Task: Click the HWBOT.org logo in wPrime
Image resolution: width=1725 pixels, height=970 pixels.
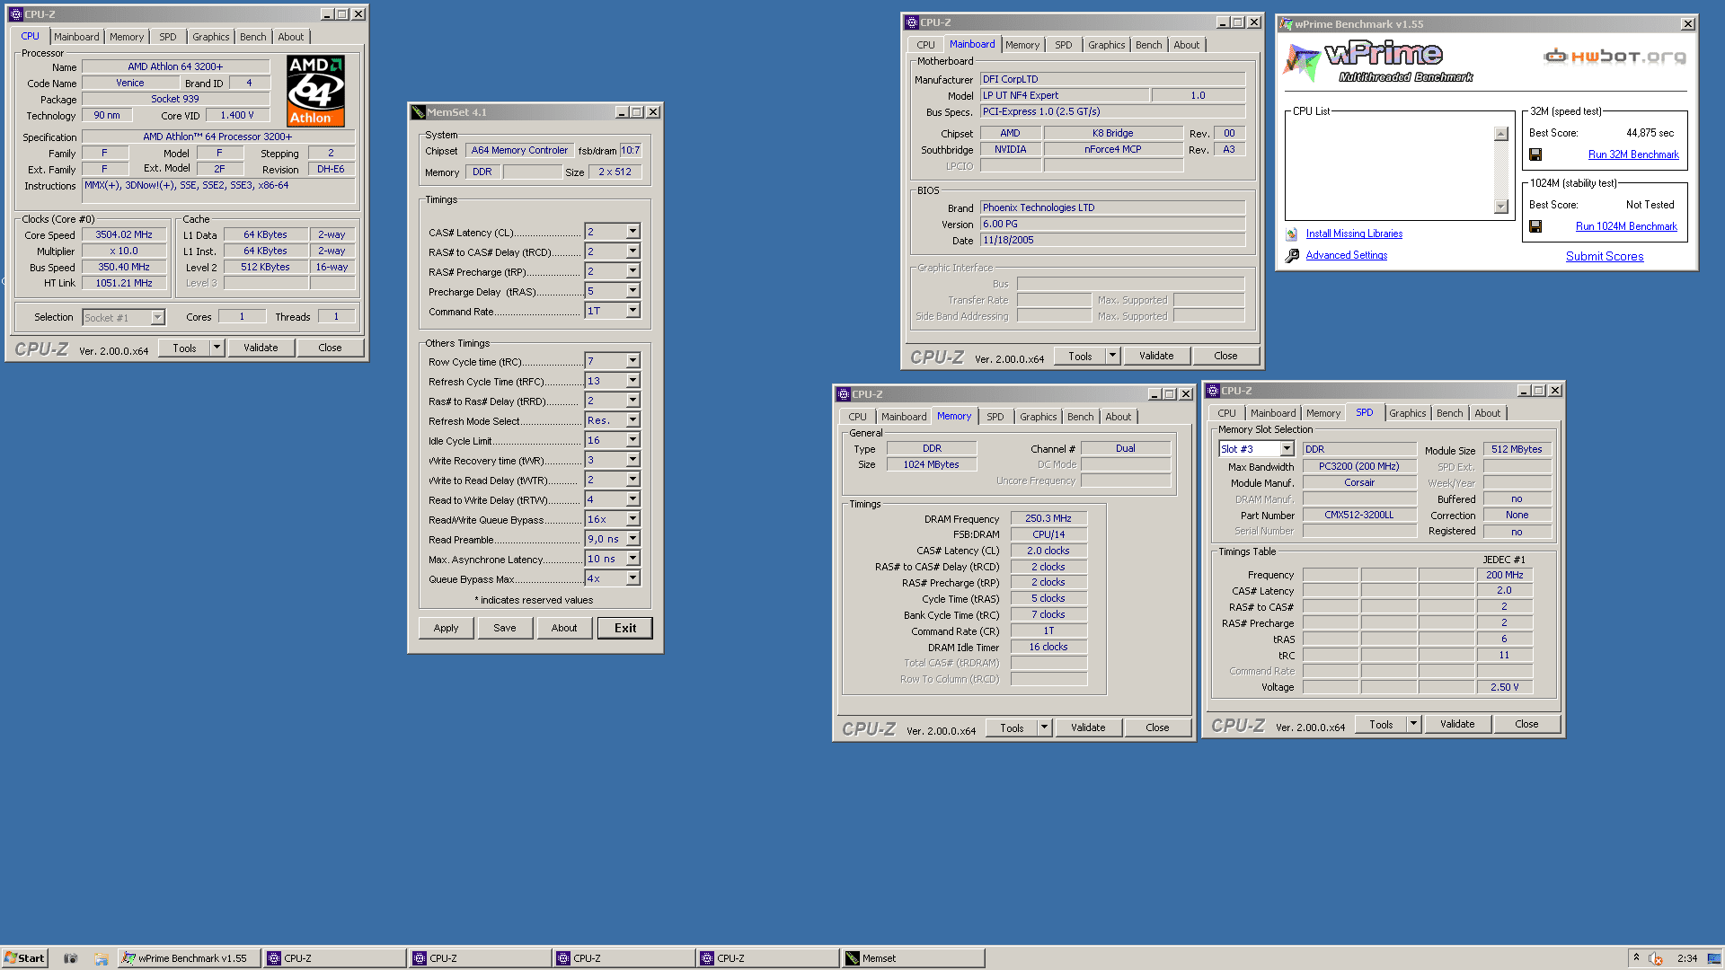Action: click(1614, 57)
